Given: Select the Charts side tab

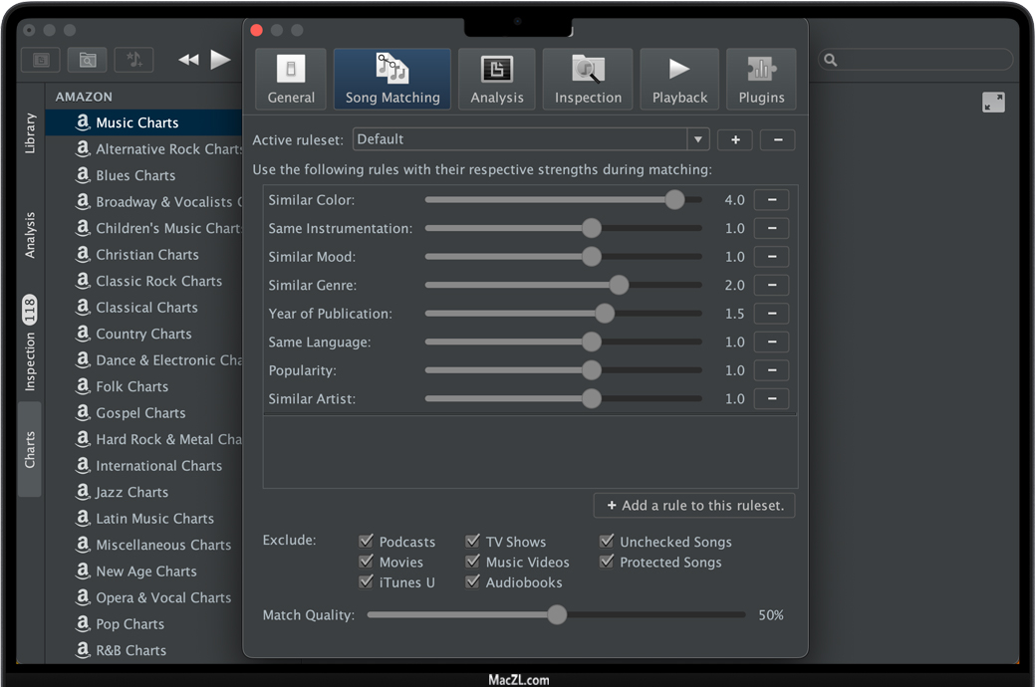Looking at the screenshot, I should pyautogui.click(x=30, y=449).
